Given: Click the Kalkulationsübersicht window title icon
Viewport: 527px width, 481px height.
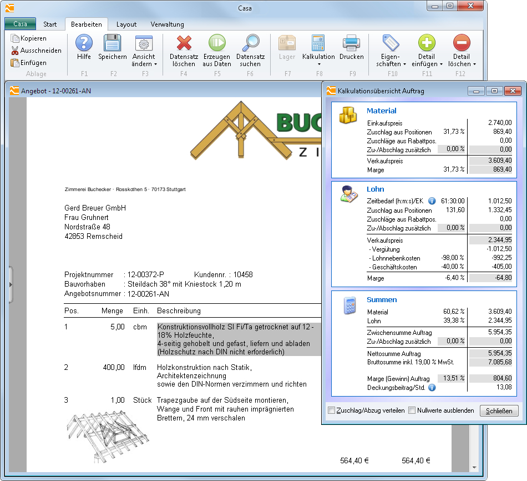Looking at the screenshot, I should 331,91.
